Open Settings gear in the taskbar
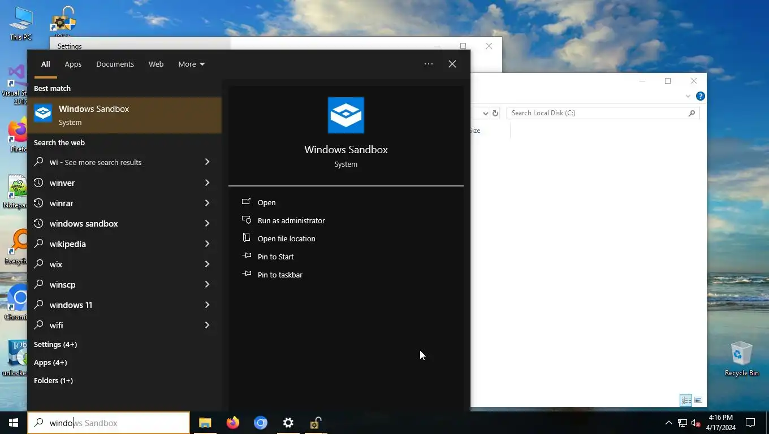The height and width of the screenshot is (434, 769). pos(288,423)
